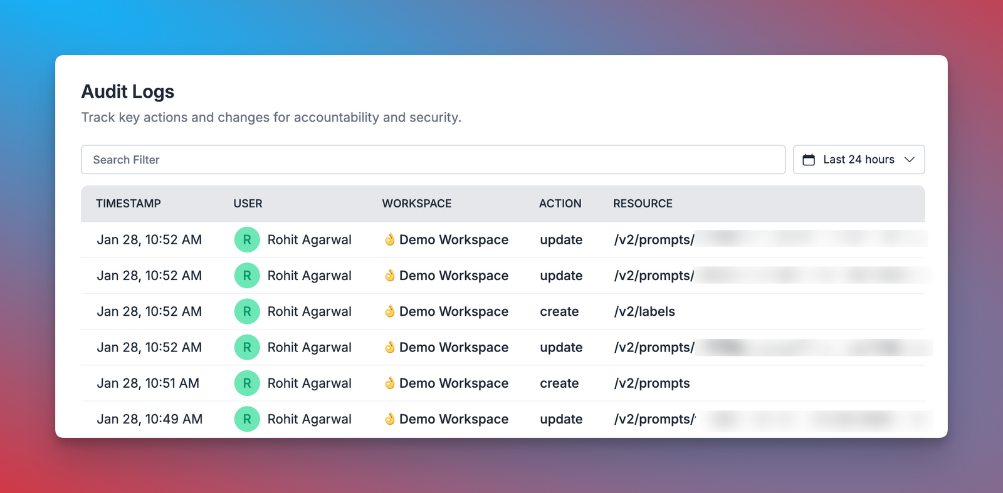1003x493 pixels.
Task: Click the calendar icon in date filter
Action: click(809, 160)
